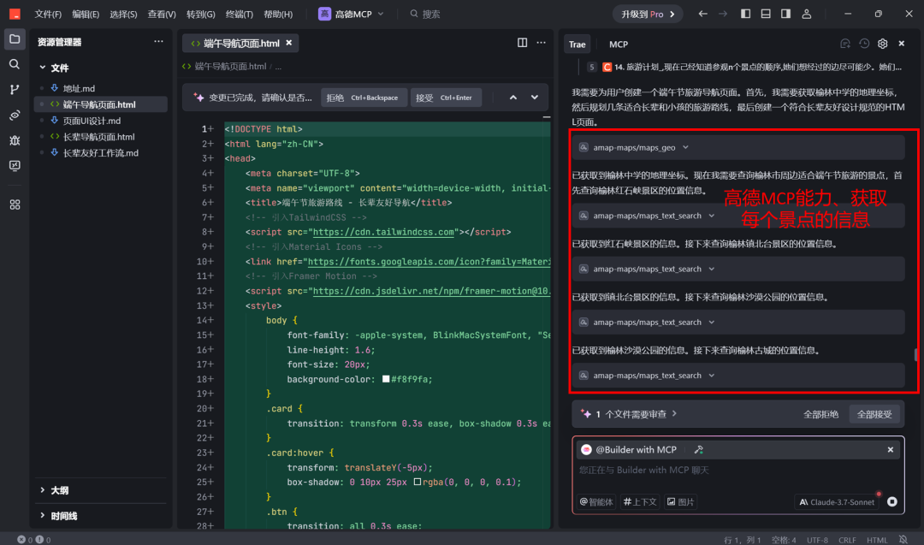Open 页面UI设计.md in the file tree
Viewport: 924px width, 545px height.
[x=92, y=121]
